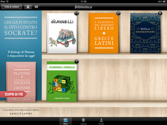Open the Platone Apologia di Socrate book

click(x=21, y=82)
